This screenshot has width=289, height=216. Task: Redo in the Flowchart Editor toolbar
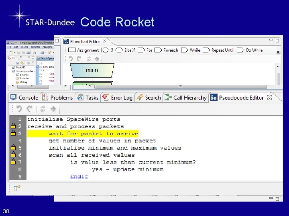[79, 59]
